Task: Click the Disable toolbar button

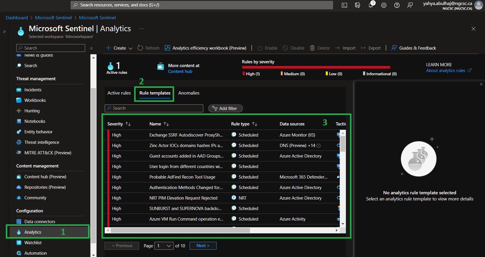Action: (294, 48)
